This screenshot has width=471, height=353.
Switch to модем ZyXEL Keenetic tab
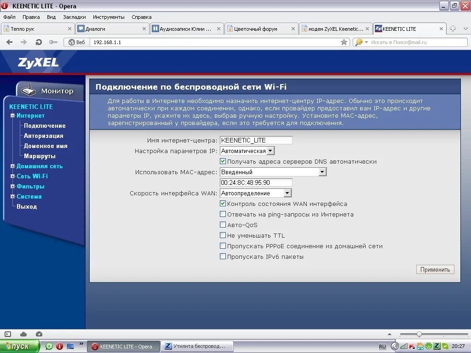coord(335,29)
